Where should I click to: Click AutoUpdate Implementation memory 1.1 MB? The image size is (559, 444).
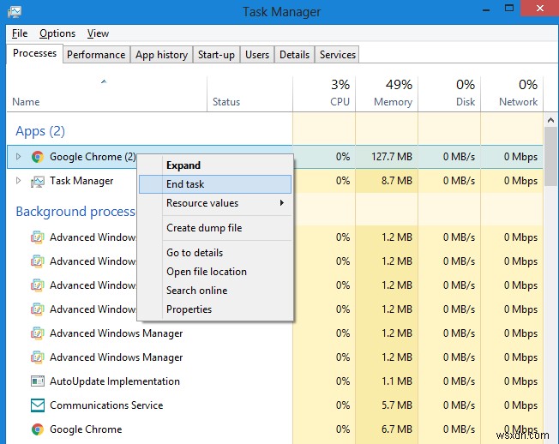pos(396,381)
